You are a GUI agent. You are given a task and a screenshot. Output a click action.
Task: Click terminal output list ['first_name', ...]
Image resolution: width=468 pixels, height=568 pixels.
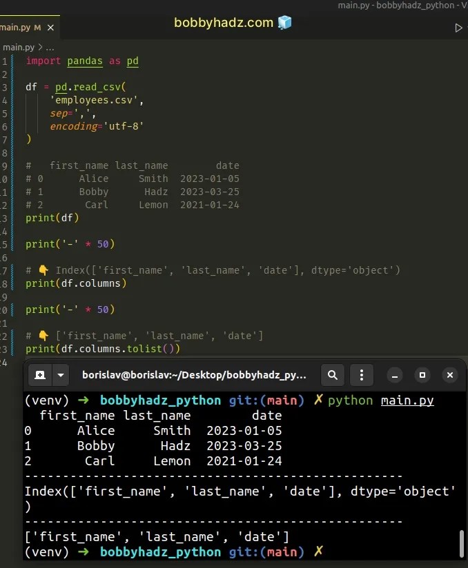point(157,537)
